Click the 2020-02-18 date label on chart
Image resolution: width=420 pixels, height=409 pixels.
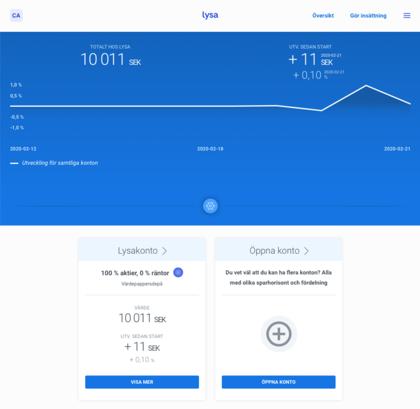coord(210,149)
